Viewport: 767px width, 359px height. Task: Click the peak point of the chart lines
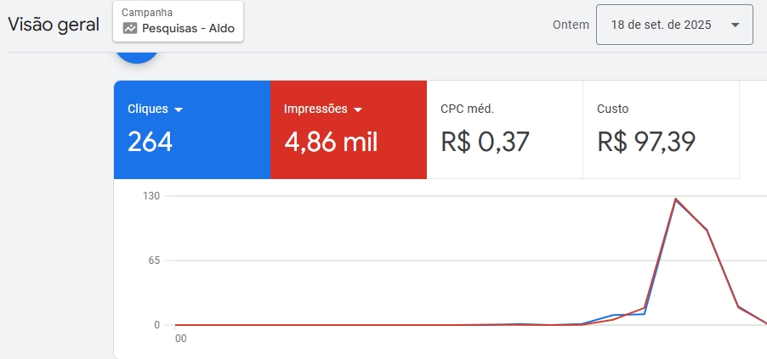pyautogui.click(x=675, y=199)
